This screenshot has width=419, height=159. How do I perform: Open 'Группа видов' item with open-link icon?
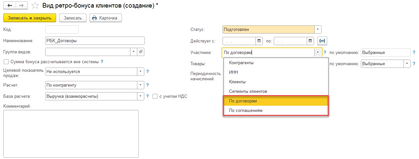(141, 52)
